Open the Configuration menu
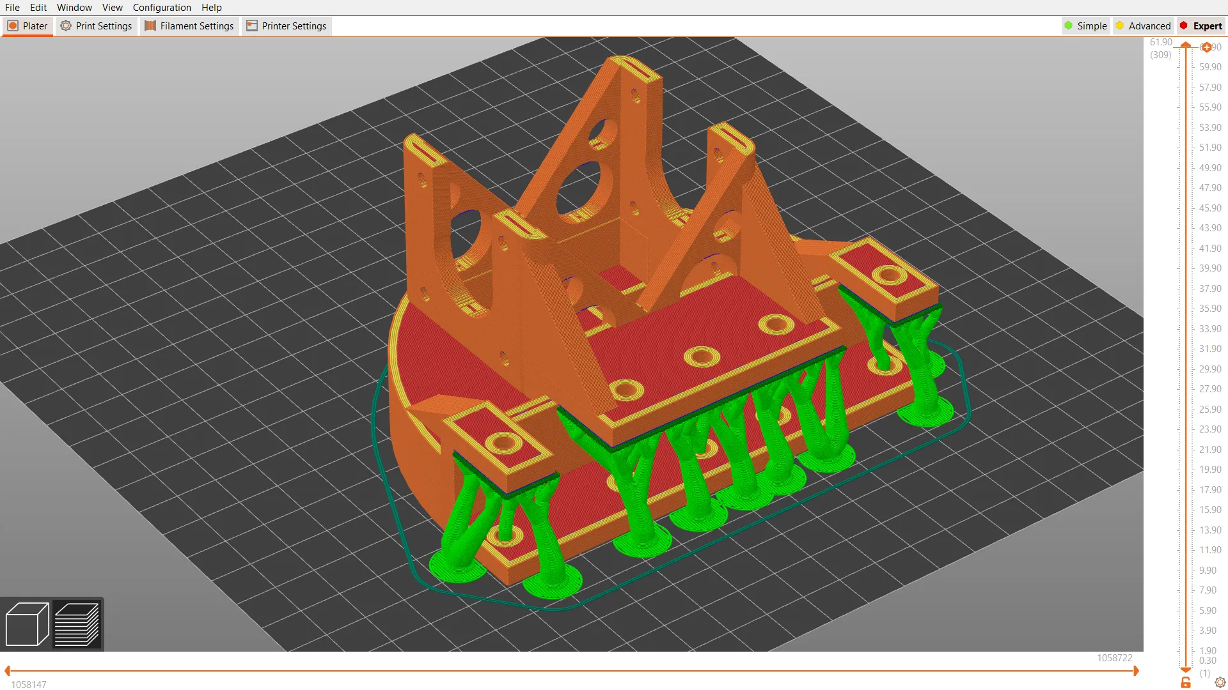The height and width of the screenshot is (690, 1228). click(162, 7)
